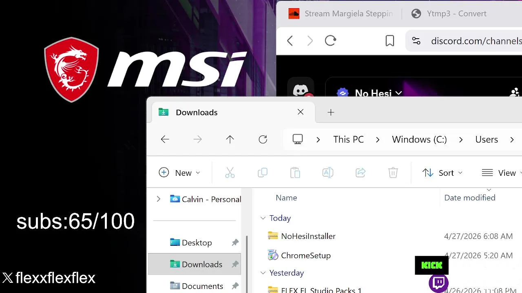Click Users breadcrumb
This screenshot has width=522, height=293.
coord(487,140)
